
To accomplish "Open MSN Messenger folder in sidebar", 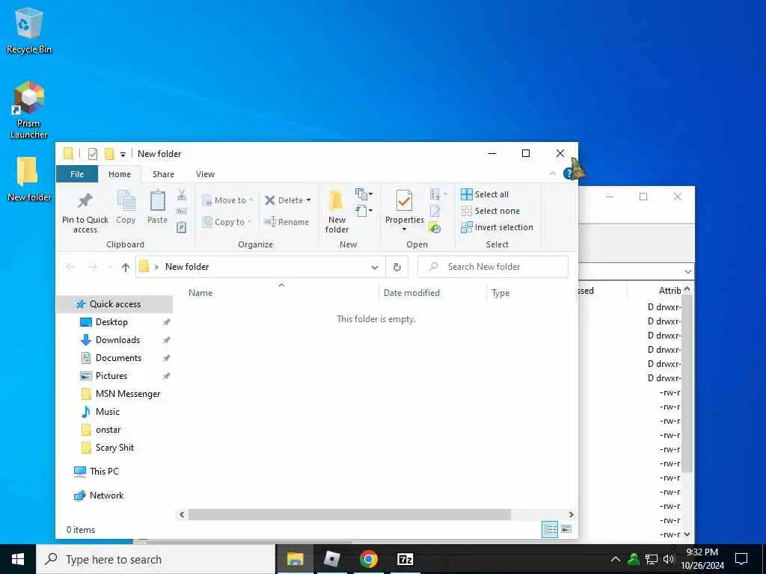I will pos(127,394).
